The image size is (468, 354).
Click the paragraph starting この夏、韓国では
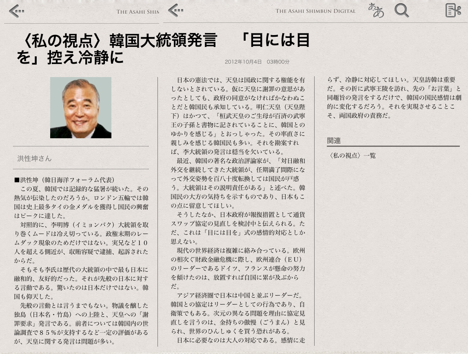(81, 202)
